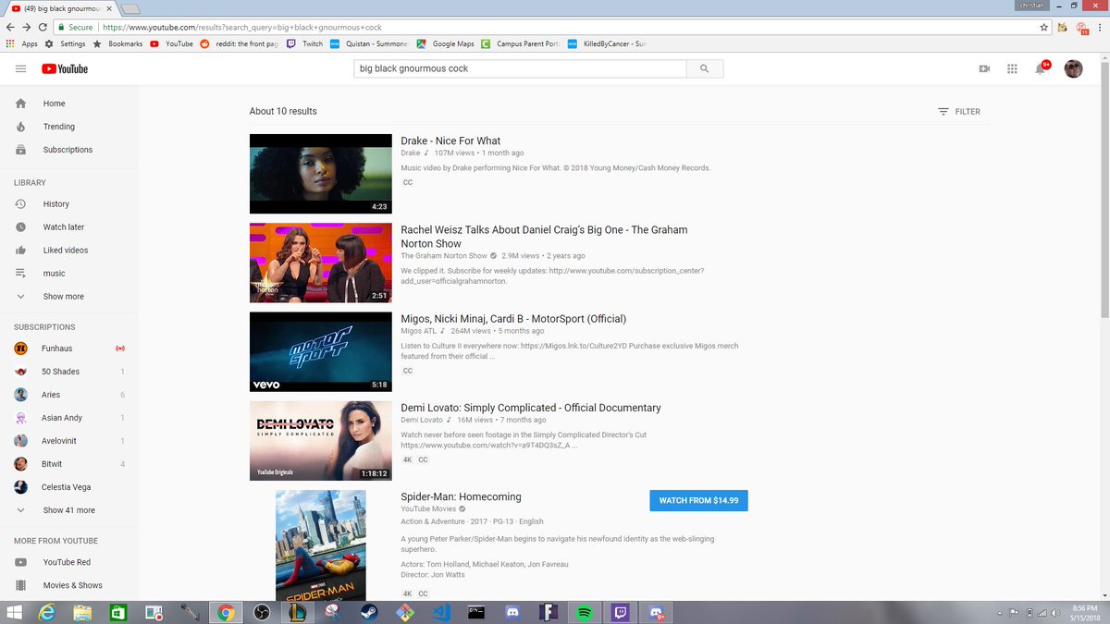The image size is (1110, 624).
Task: Play the Drake Nice For What thumbnail
Action: tap(321, 174)
